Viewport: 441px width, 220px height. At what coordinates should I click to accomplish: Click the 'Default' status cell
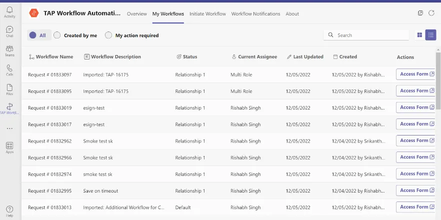pyautogui.click(x=183, y=207)
